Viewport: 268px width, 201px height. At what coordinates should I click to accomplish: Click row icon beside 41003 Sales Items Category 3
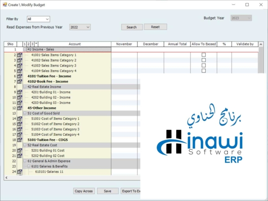(x=20, y=66)
